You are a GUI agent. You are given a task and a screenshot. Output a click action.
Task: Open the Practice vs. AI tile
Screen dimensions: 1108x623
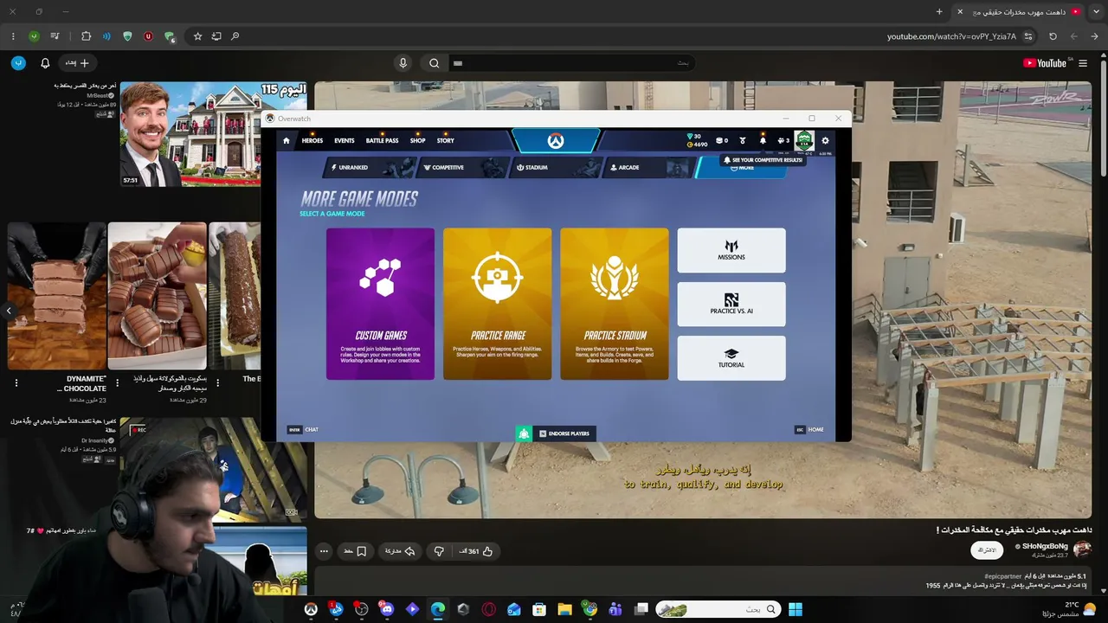coord(731,304)
